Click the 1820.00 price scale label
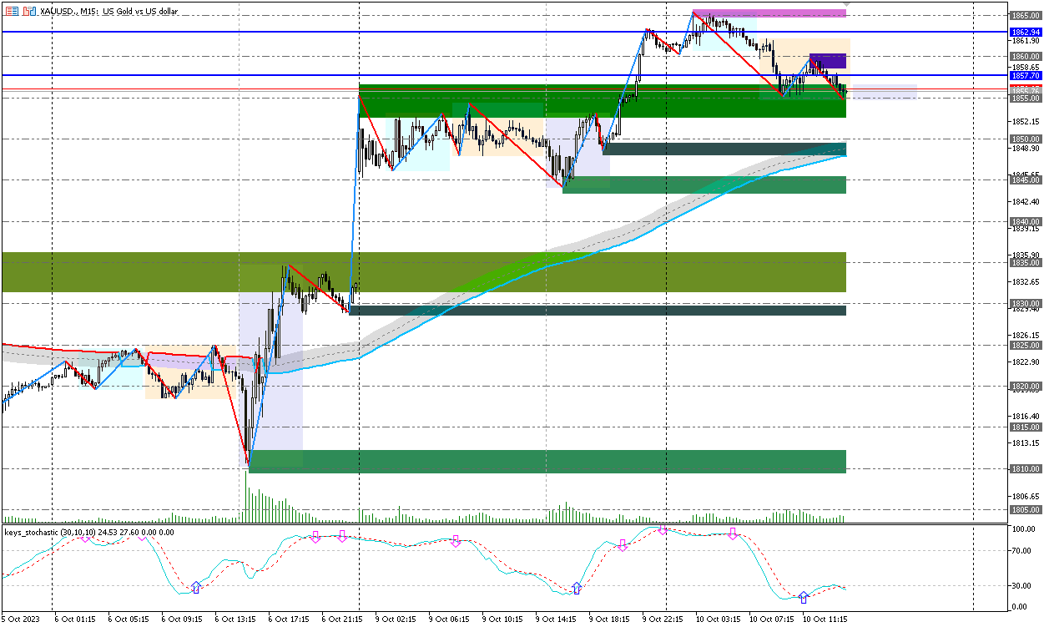The image size is (1049, 627). [x=1025, y=387]
